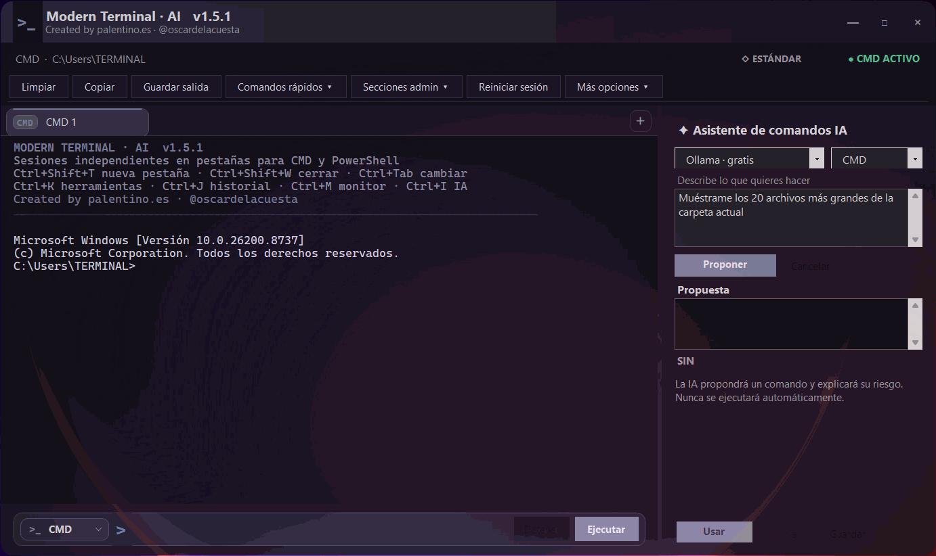The image size is (936, 556).
Task: Click the Usar button
Action: (714, 532)
